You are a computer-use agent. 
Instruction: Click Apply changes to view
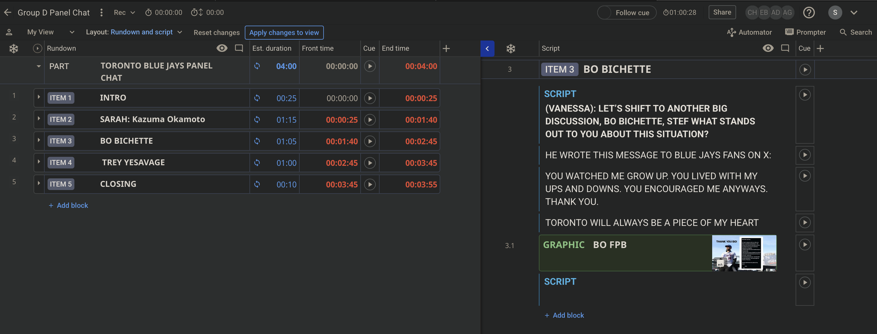[x=284, y=33]
